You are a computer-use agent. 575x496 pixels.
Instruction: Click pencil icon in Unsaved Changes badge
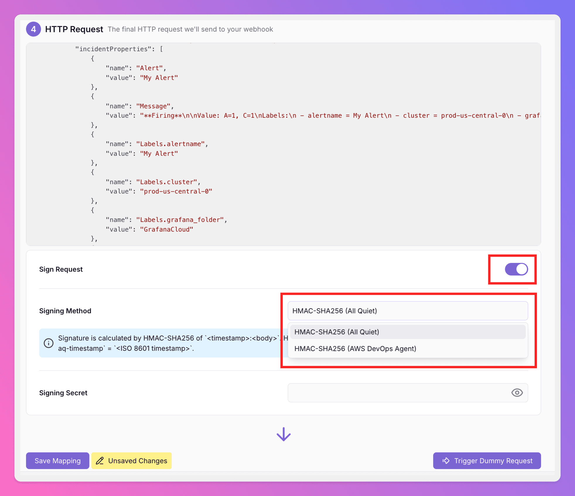100,461
